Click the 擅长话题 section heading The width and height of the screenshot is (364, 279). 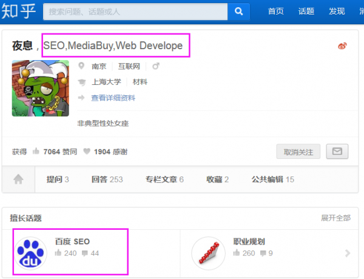point(25,218)
